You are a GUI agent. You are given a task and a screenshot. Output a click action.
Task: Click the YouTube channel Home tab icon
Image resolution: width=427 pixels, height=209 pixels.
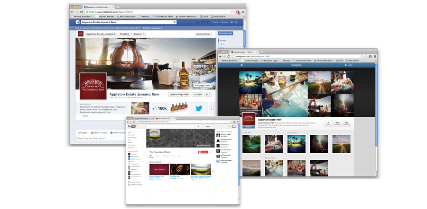tap(151, 156)
